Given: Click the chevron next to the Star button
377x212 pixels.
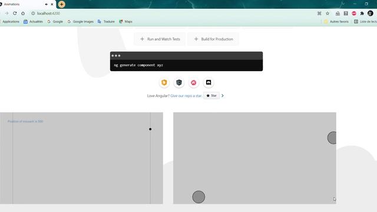Looking at the screenshot, I should pyautogui.click(x=223, y=95).
